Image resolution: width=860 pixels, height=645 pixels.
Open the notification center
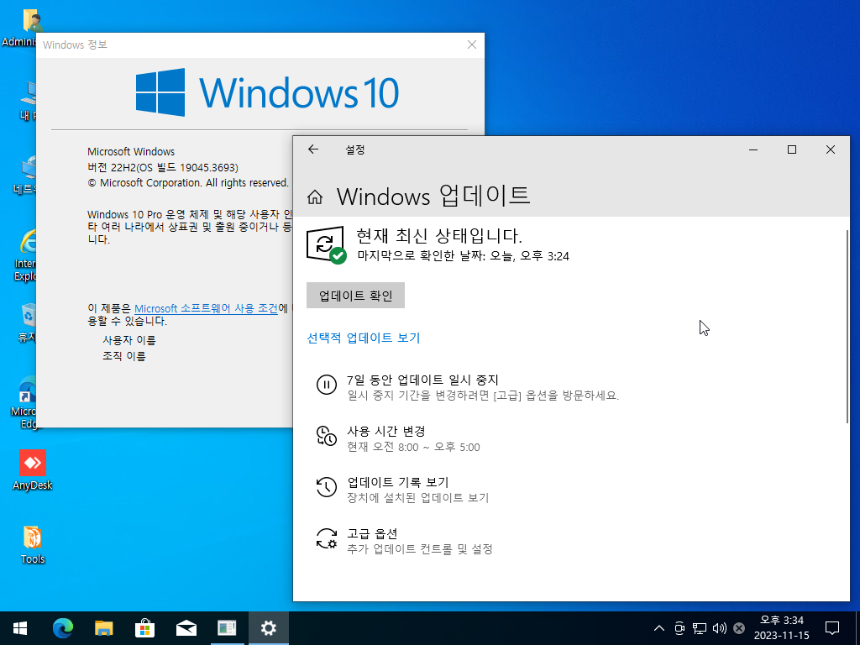point(832,628)
